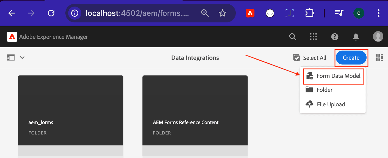
Task: Choose Form Data Model from Create menu
Action: tap(334, 76)
